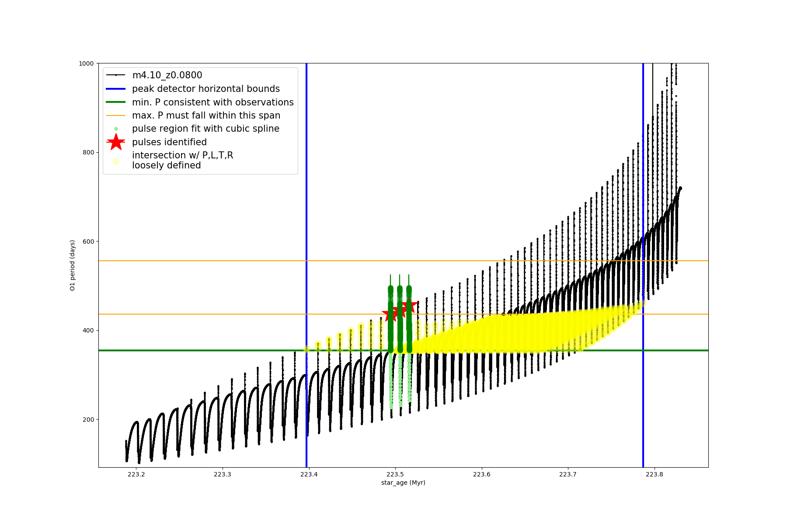The height and width of the screenshot is (525, 787).
Task: Click the blue line legend swatch
Action: pyautogui.click(x=116, y=89)
